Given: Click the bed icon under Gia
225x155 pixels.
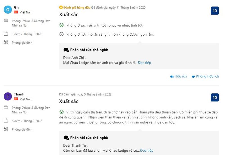Looking at the screenshot, I should 6,21.
